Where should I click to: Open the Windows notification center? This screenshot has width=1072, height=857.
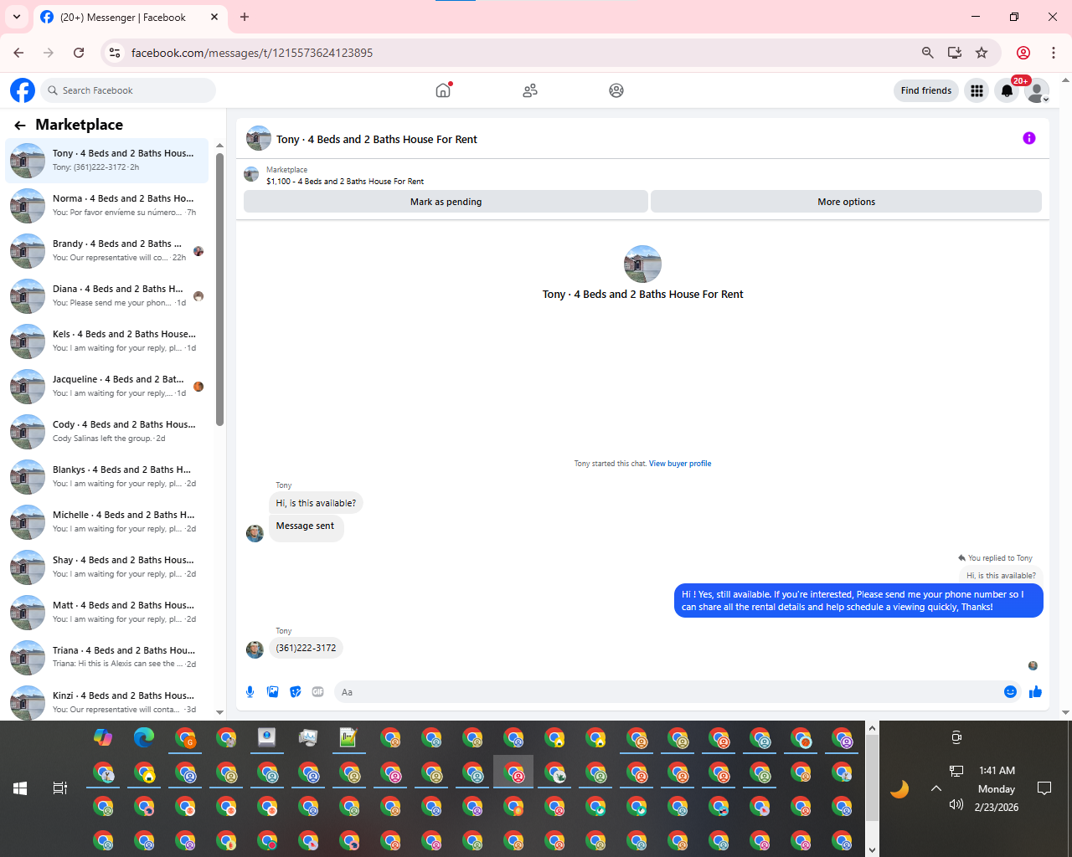point(1044,788)
